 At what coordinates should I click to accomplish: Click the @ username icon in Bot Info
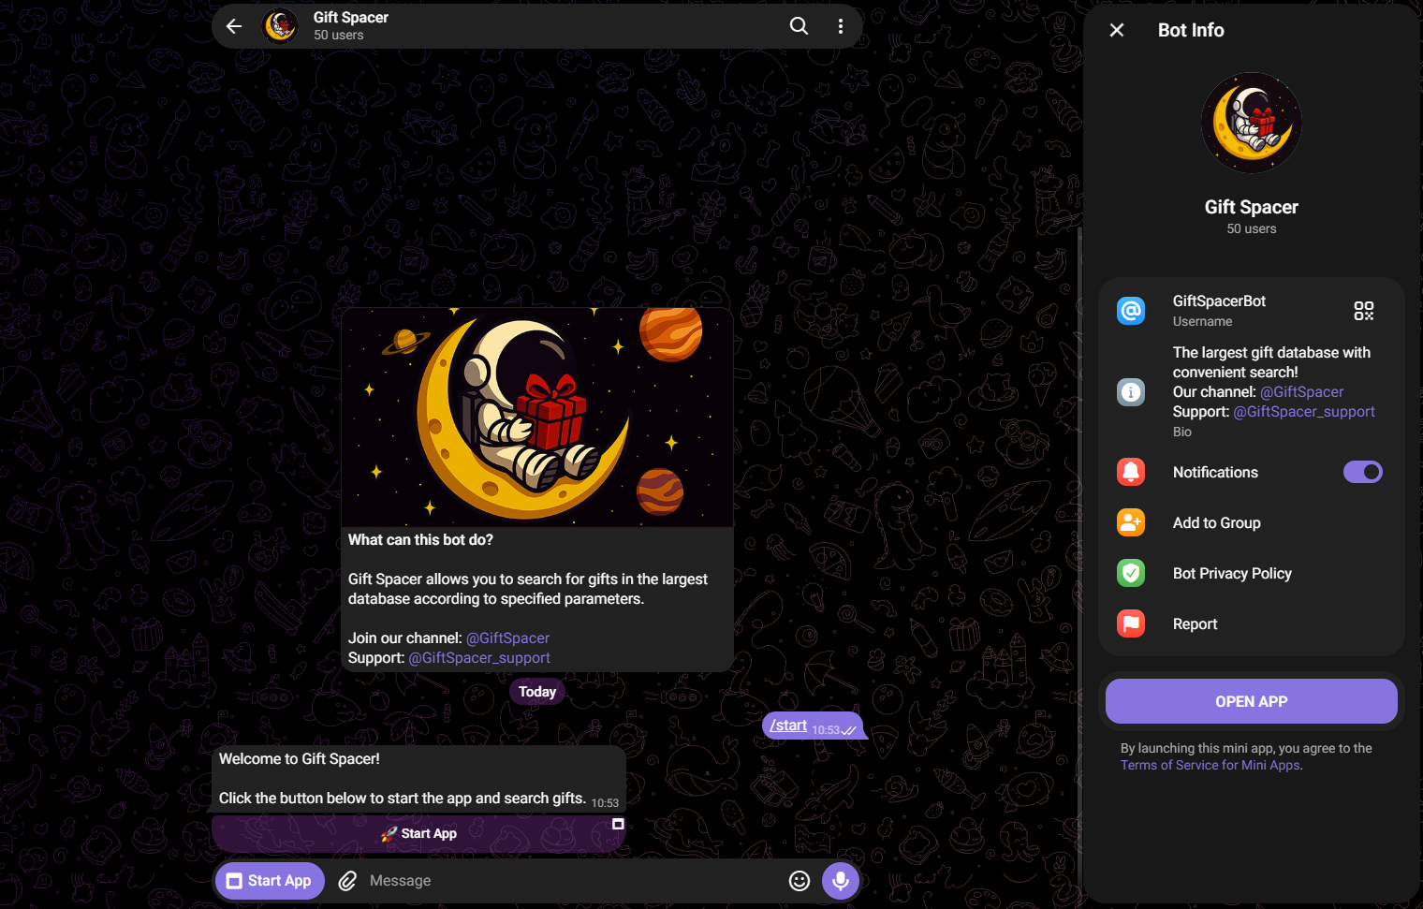[1131, 311]
